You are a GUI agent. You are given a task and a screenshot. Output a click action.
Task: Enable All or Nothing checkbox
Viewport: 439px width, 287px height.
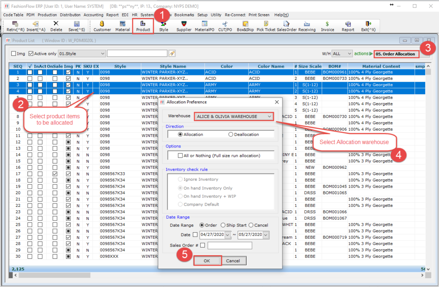coord(180,155)
